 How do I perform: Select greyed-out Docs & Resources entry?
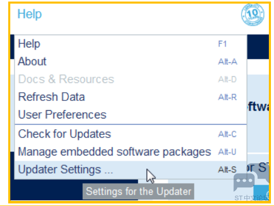pyautogui.click(x=131, y=79)
